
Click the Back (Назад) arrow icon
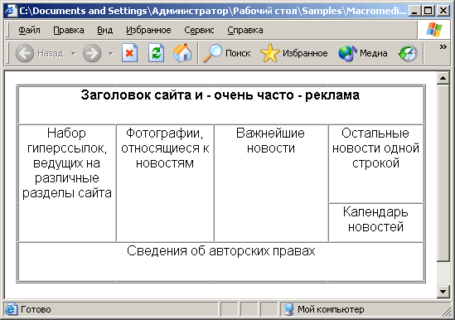tap(25, 53)
